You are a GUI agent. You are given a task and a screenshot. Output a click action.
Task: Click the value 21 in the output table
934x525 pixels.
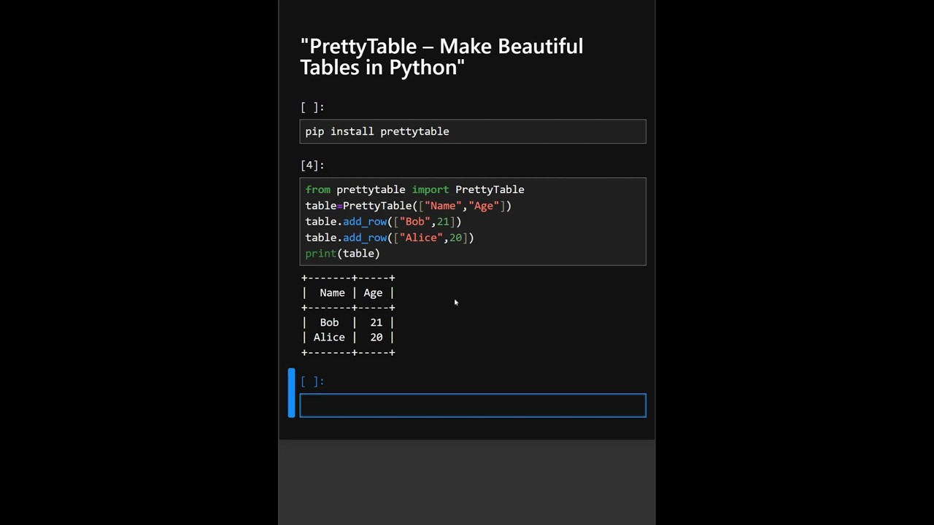376,322
